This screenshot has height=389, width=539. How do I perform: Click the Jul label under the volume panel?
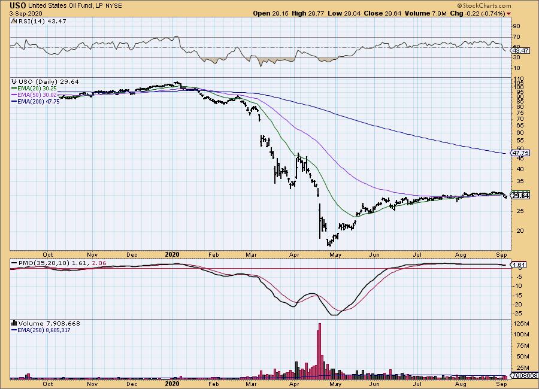click(417, 384)
